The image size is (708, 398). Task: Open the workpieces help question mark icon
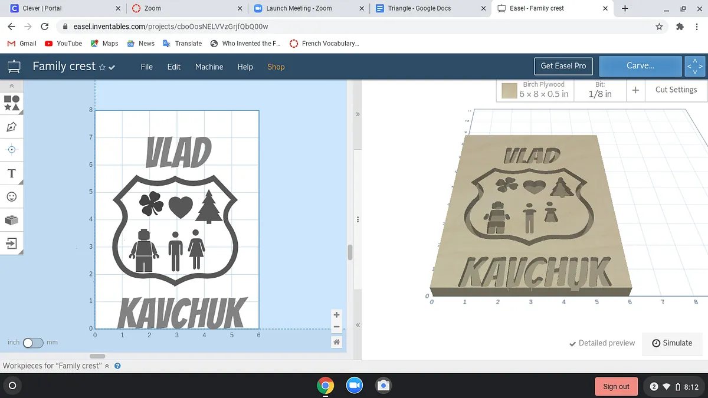click(117, 366)
